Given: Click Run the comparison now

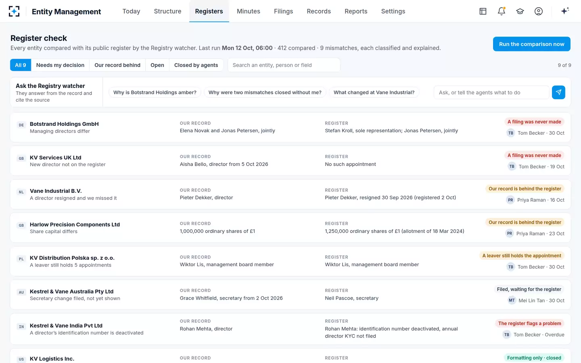Looking at the screenshot, I should click(x=532, y=44).
